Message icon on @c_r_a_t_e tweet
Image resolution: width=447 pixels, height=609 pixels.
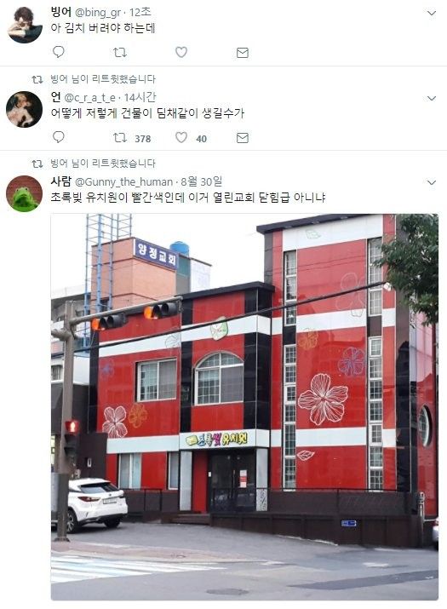point(243,137)
